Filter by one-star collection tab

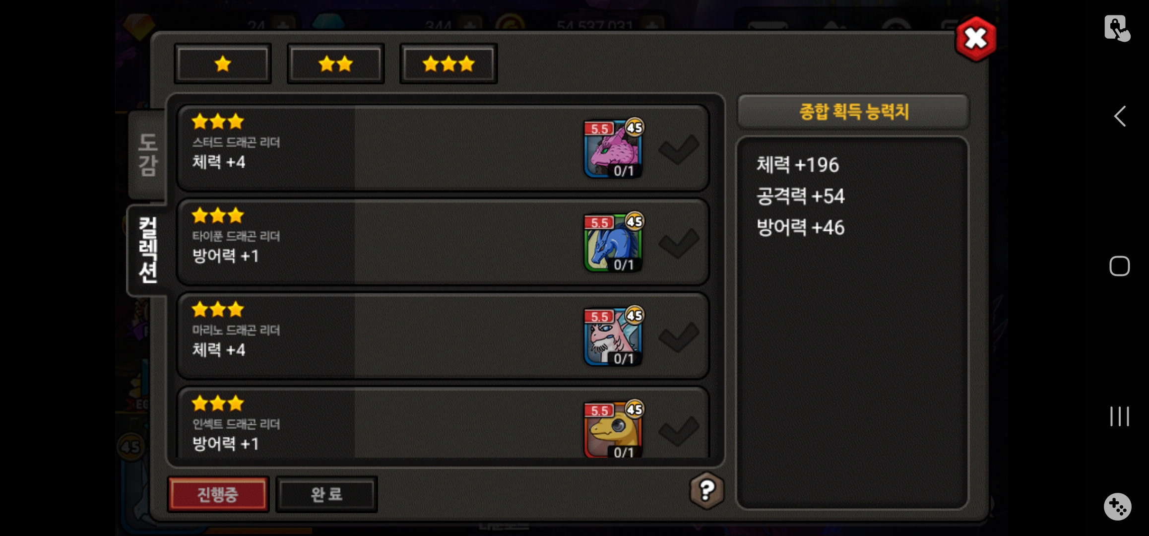pyautogui.click(x=223, y=64)
